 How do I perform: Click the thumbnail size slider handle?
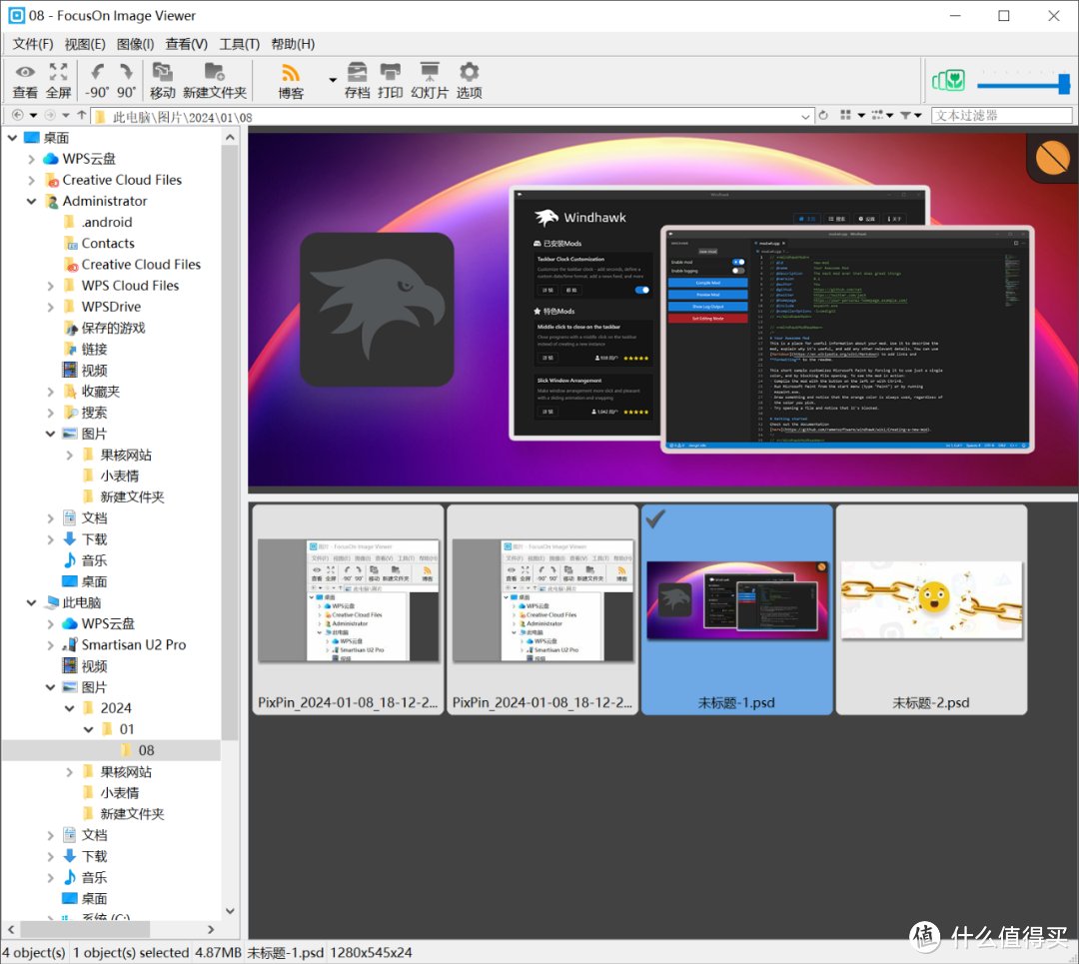coord(1064,84)
